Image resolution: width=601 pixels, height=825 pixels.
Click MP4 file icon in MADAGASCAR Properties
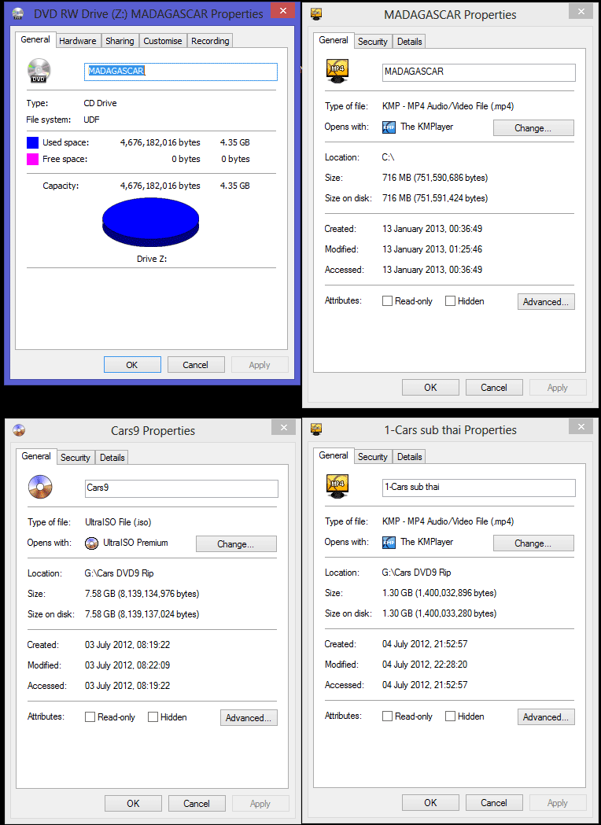pyautogui.click(x=337, y=71)
